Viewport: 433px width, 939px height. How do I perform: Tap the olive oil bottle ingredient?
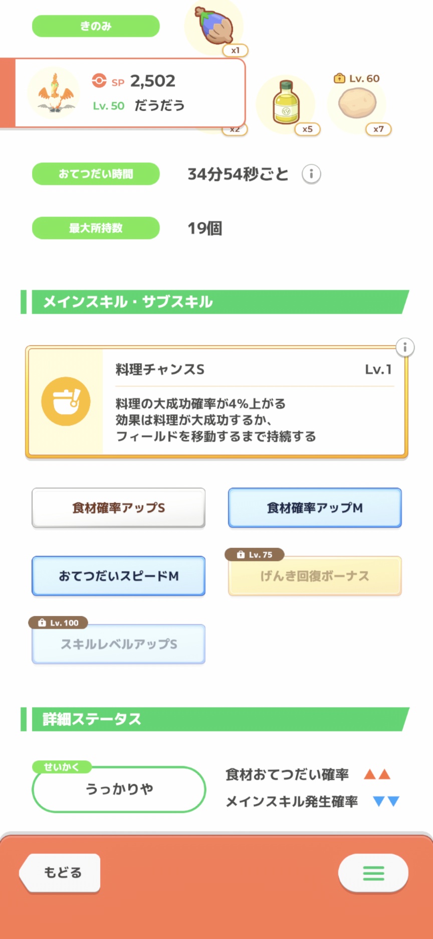286,104
